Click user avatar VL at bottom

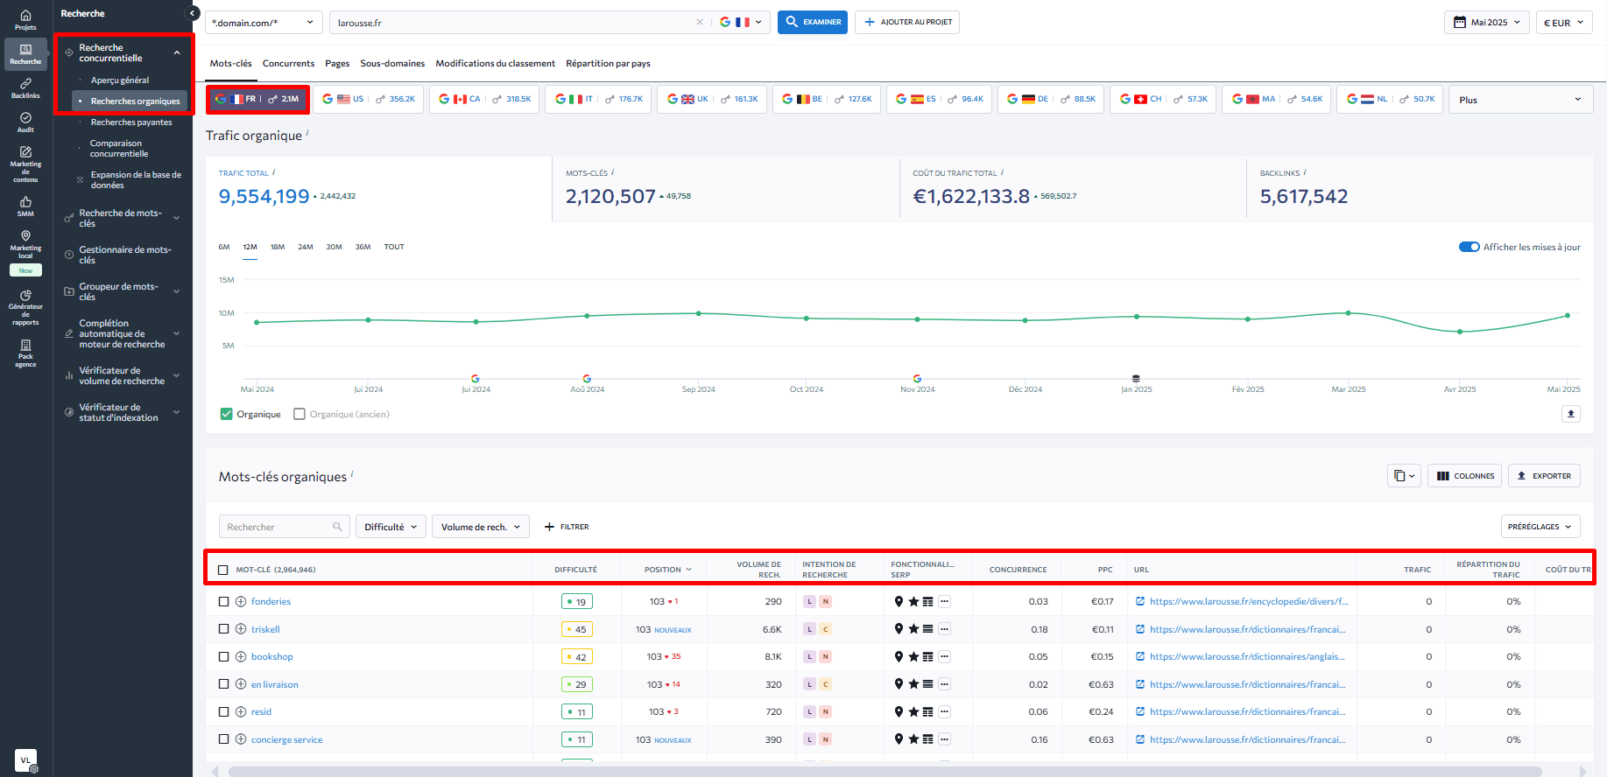pos(25,760)
